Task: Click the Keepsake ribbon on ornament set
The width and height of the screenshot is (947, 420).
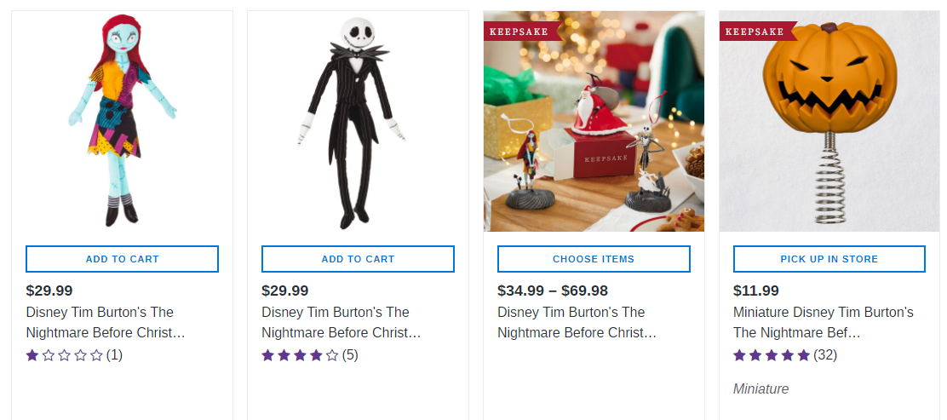Action: tap(519, 32)
